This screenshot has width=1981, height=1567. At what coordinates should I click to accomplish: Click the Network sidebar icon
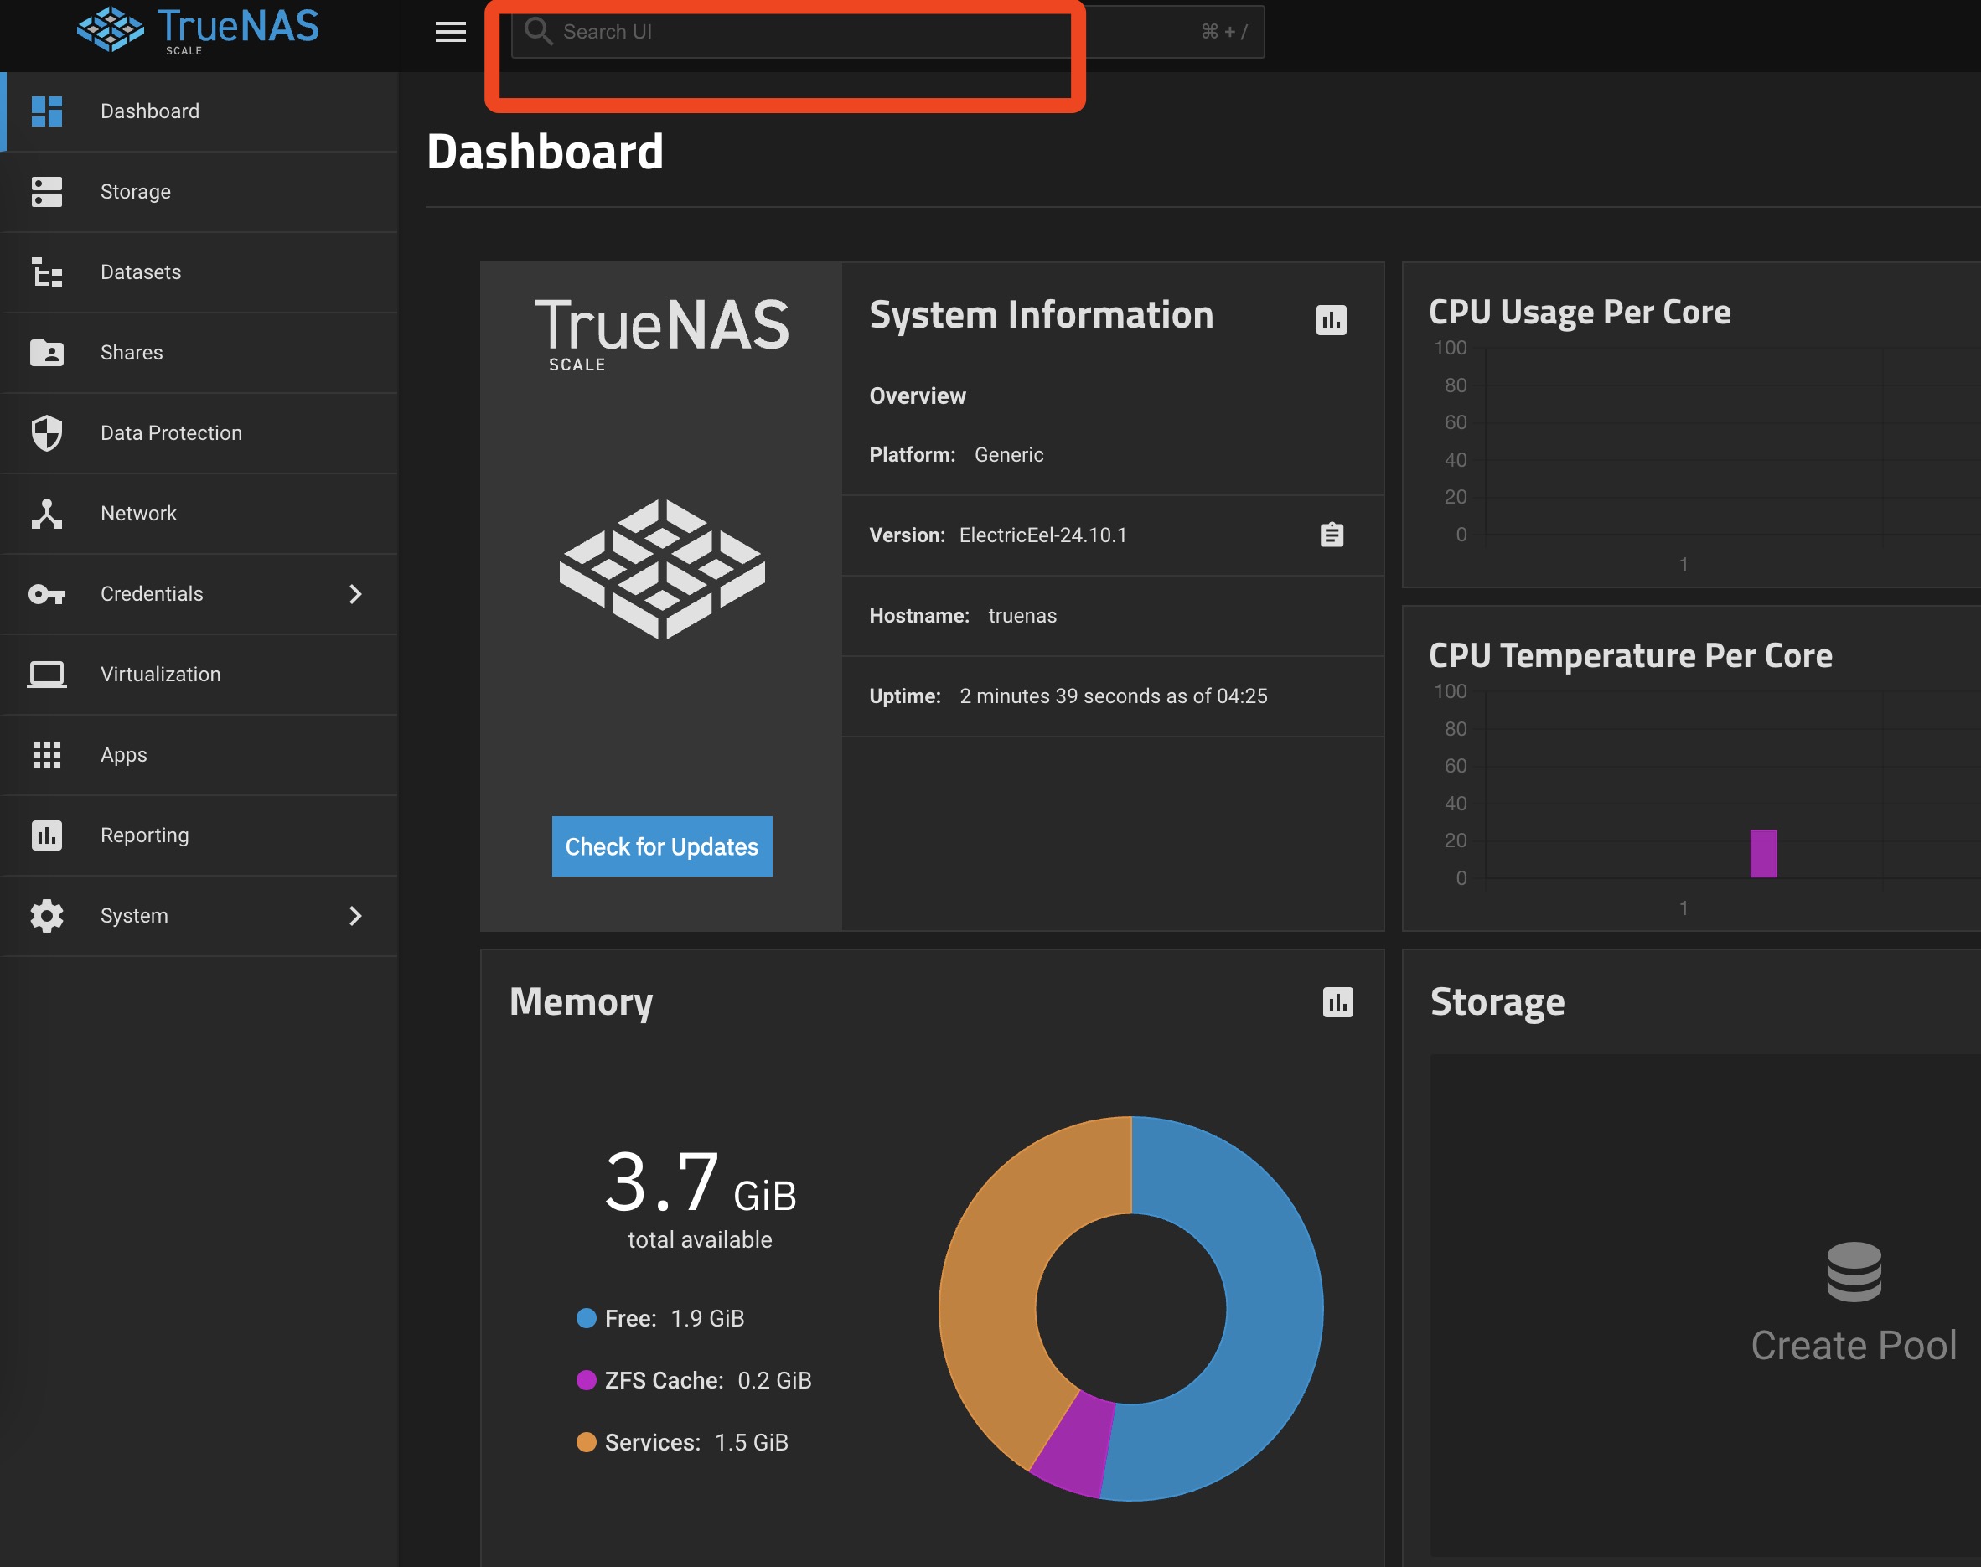(x=47, y=514)
